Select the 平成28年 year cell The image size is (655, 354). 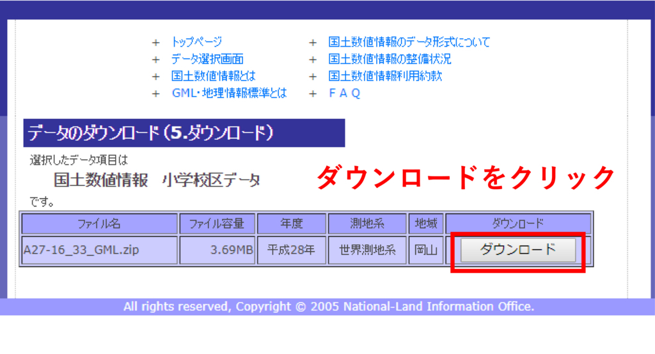[291, 250]
